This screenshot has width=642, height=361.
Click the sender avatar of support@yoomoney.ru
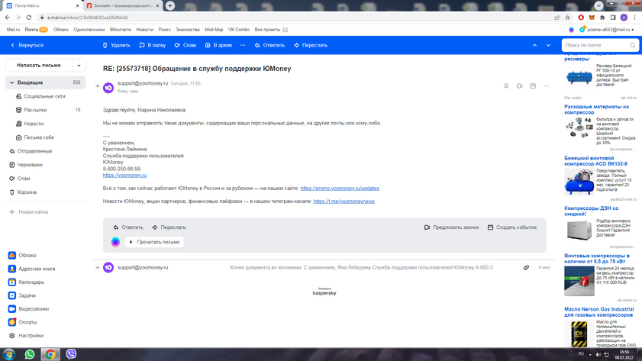108,88
